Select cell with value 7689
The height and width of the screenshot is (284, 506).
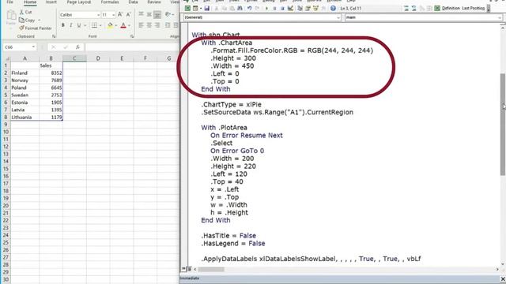[51, 80]
